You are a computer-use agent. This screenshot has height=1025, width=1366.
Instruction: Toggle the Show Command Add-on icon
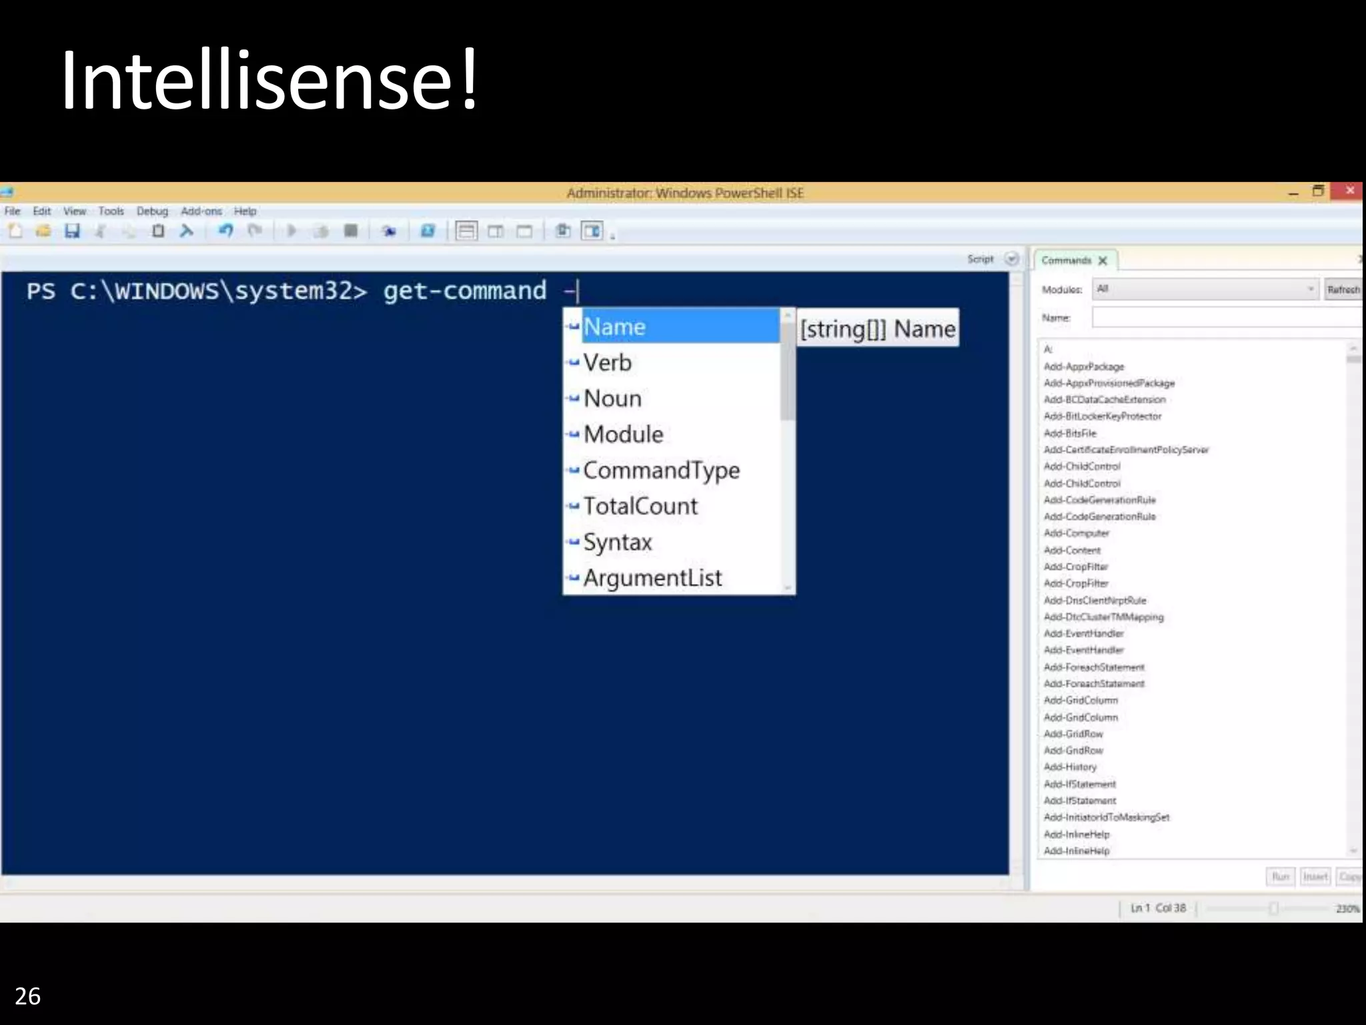pos(592,232)
